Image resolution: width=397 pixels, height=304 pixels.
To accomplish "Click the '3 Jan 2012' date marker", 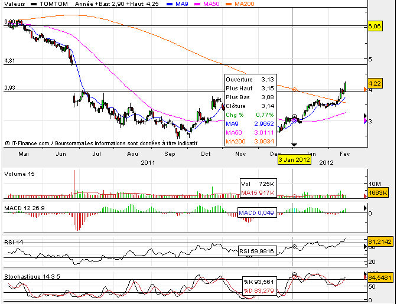I will [294, 160].
